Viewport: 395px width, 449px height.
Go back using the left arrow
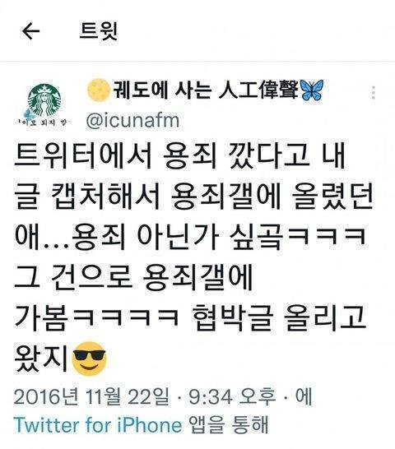click(x=30, y=31)
